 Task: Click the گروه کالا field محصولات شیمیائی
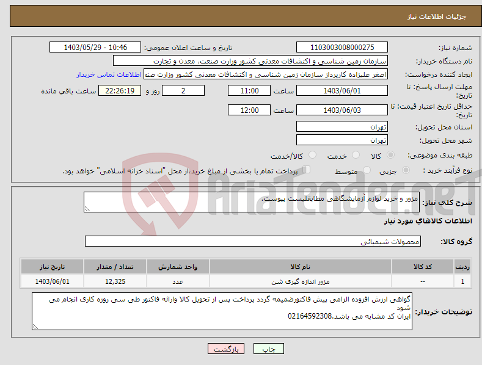(253, 242)
